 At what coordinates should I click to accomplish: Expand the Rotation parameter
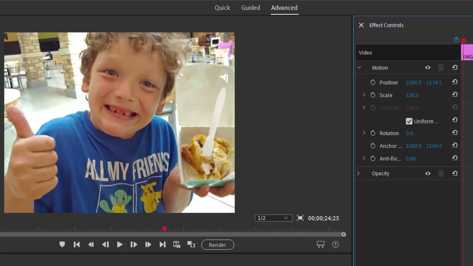point(364,133)
